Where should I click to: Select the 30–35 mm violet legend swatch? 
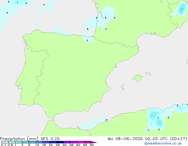67,142
